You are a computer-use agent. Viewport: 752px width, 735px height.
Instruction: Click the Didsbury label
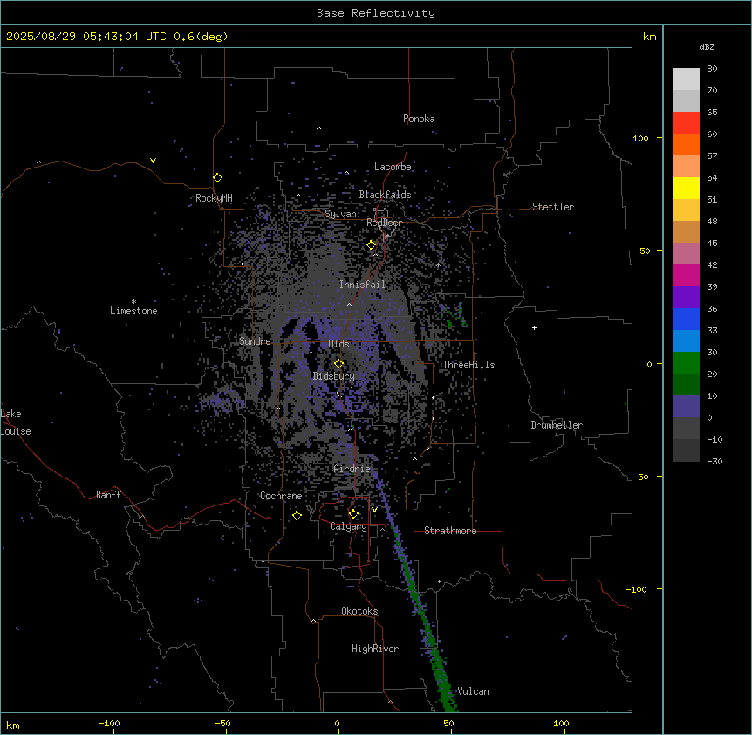[334, 376]
